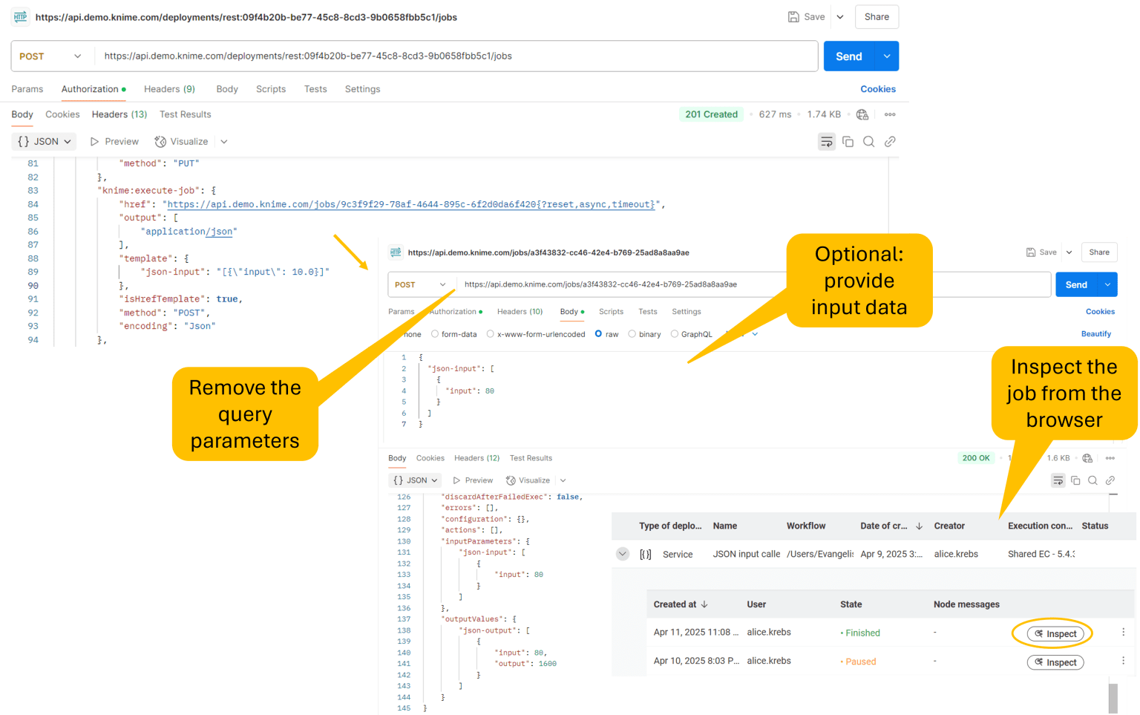Open Send options arrow in deployments request
Screen dimensions: 1140x715
point(887,56)
